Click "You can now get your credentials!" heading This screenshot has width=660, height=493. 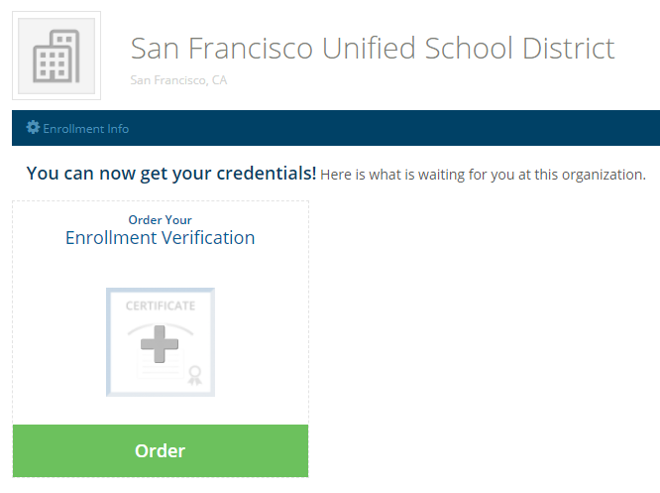(171, 174)
